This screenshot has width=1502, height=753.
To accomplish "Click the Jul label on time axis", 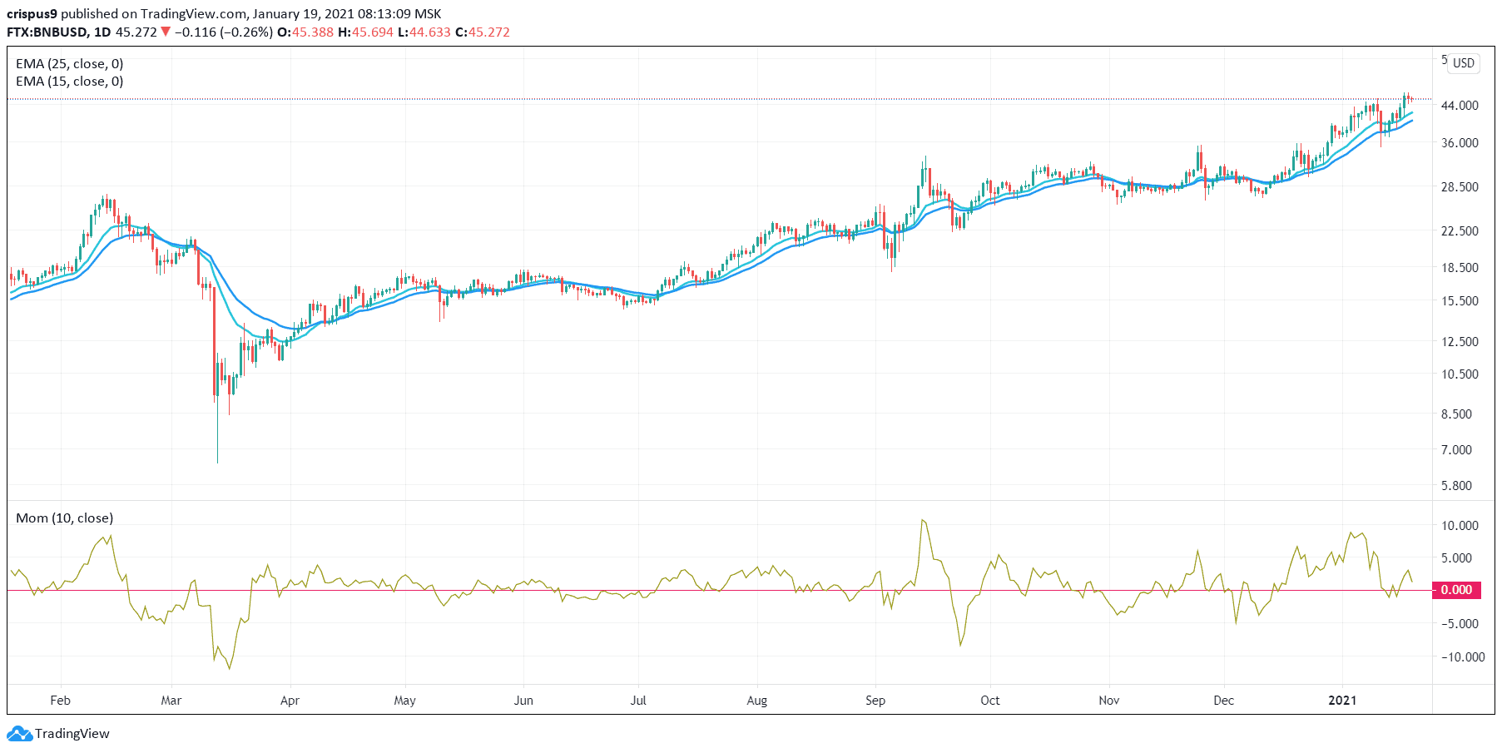I will (x=638, y=701).
